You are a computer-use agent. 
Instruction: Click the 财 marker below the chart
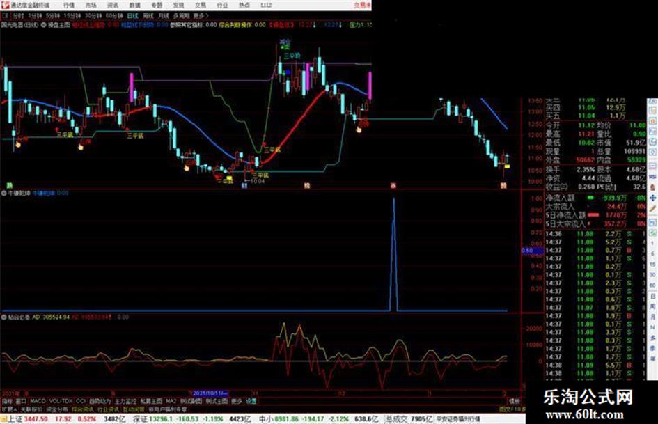click(244, 186)
